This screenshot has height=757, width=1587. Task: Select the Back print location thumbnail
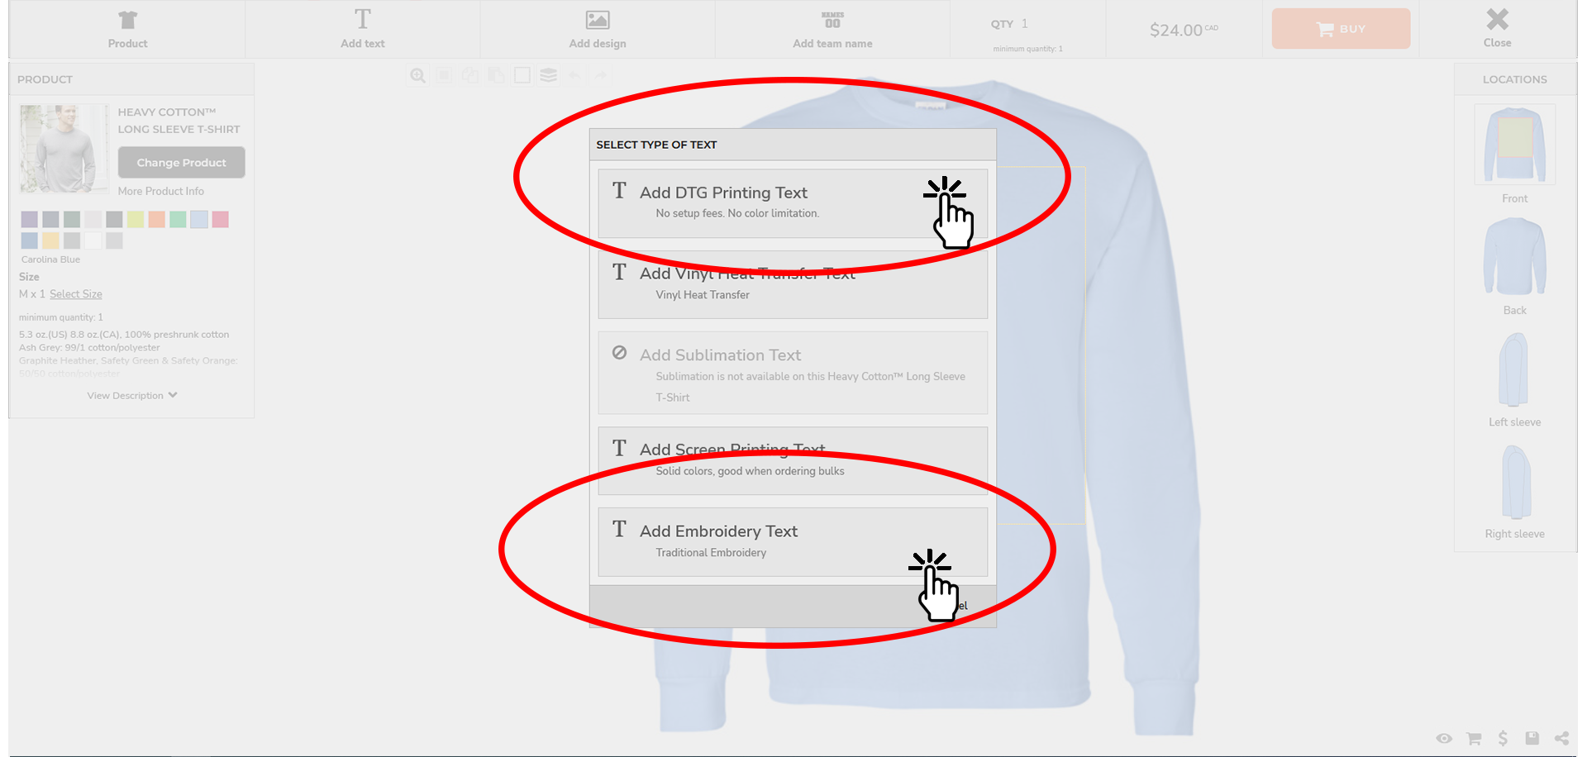1514,256
